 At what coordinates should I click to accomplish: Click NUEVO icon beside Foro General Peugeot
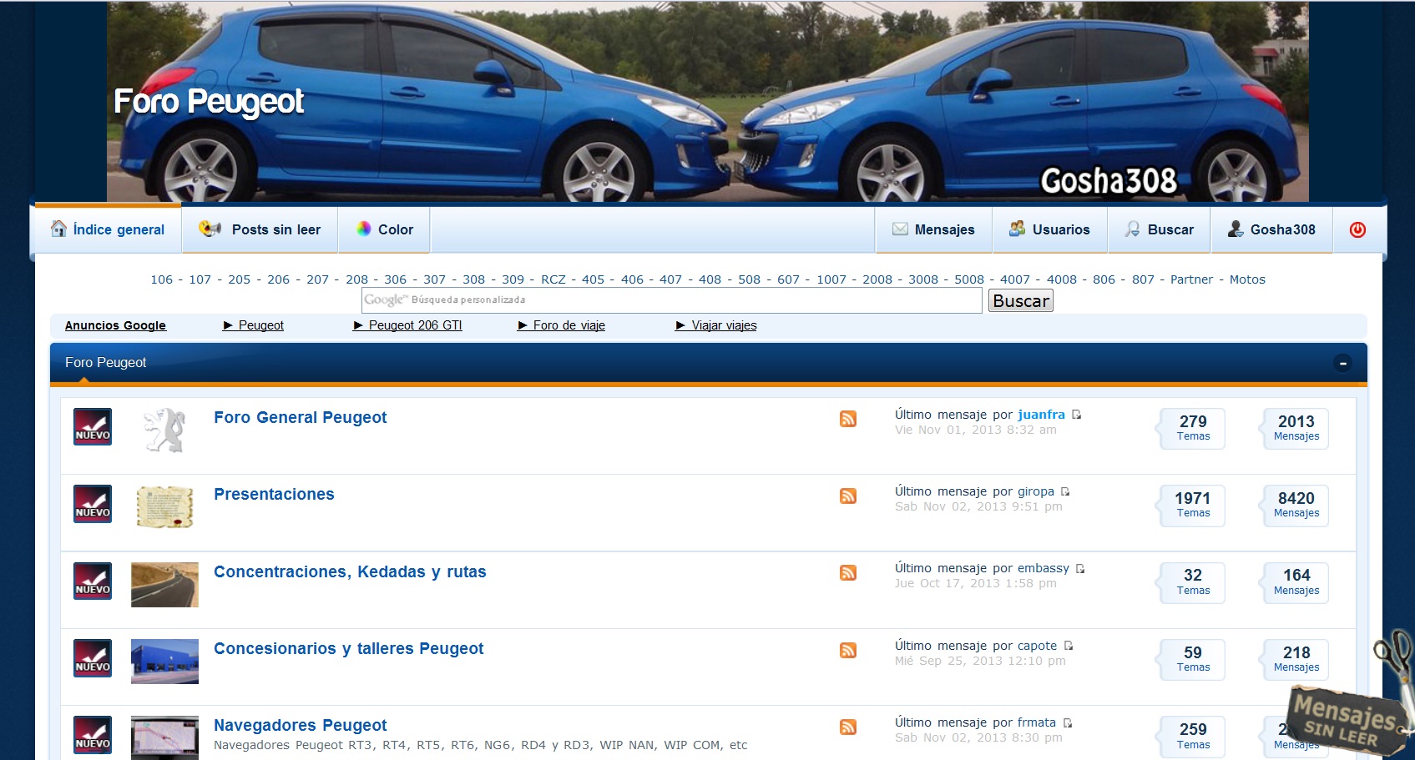[93, 426]
